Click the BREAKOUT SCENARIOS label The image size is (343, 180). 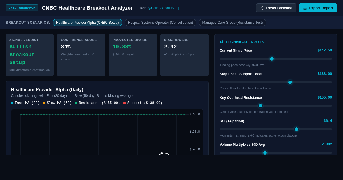click(x=28, y=23)
